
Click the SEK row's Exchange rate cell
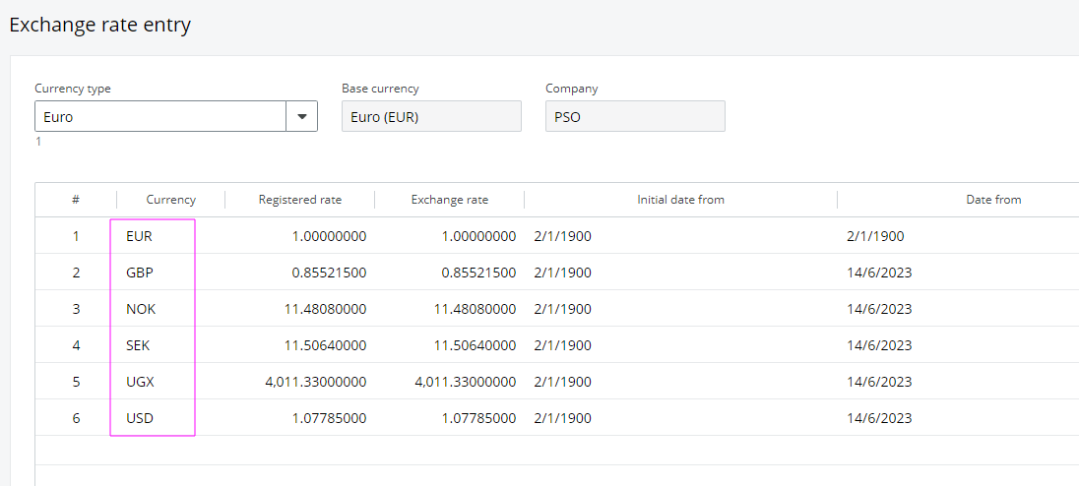point(449,345)
